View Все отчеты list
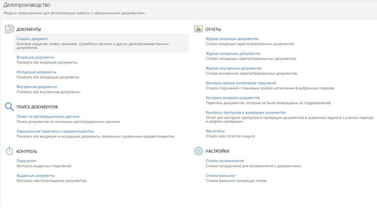 coord(215,131)
